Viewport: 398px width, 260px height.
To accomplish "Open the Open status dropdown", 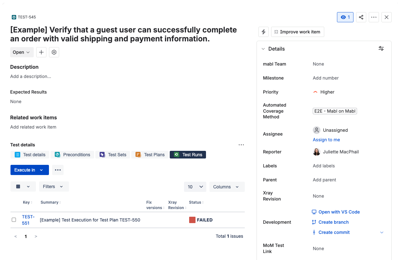I will [22, 52].
